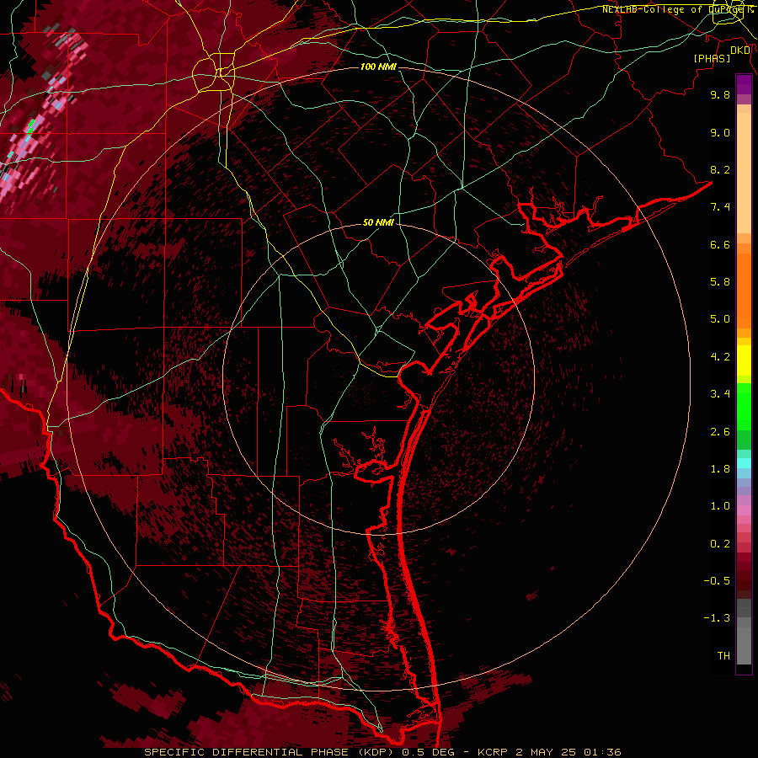
Task: Click the DKD label above the legend
Action: (740, 51)
